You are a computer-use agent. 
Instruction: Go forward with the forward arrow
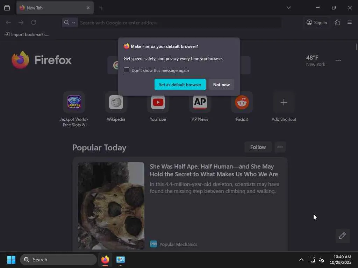[x=21, y=22]
